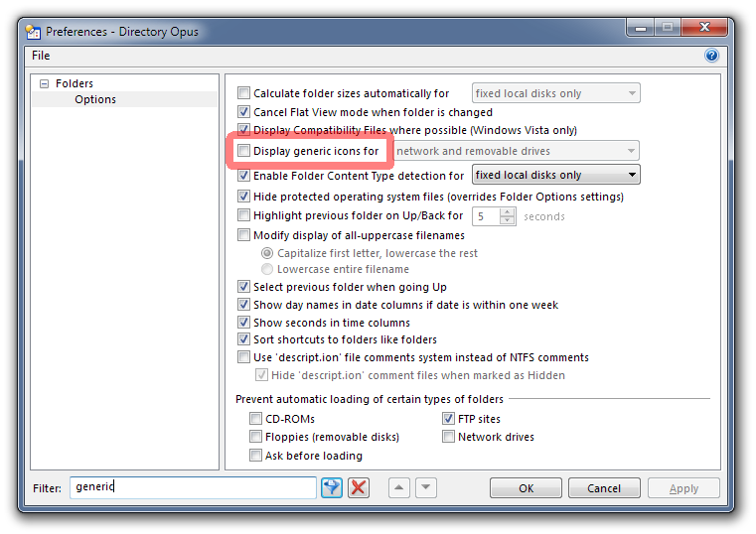Click the highlight seconds value field

click(x=486, y=216)
